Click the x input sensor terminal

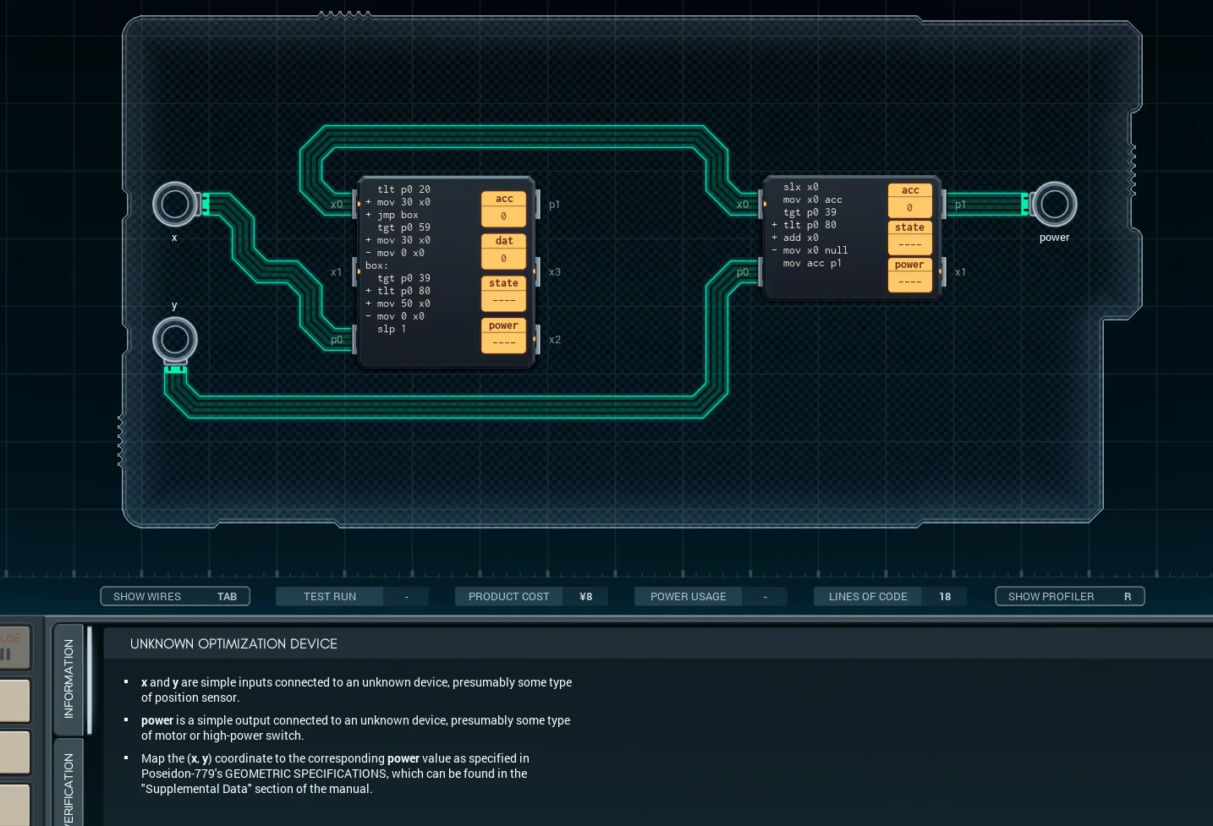175,204
